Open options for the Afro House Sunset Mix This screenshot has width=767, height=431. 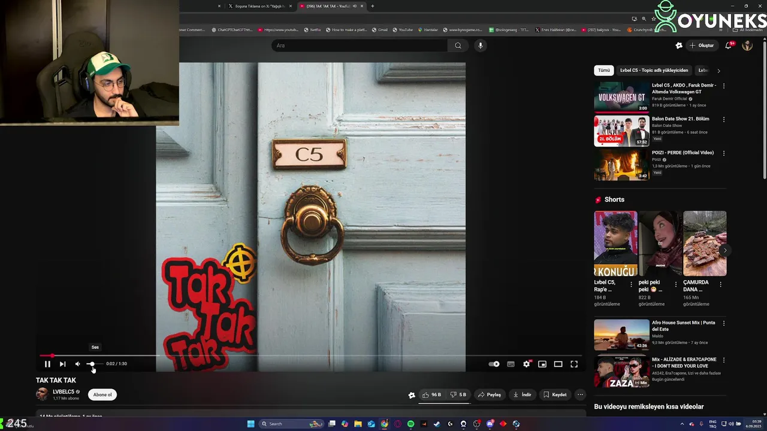coord(723,323)
